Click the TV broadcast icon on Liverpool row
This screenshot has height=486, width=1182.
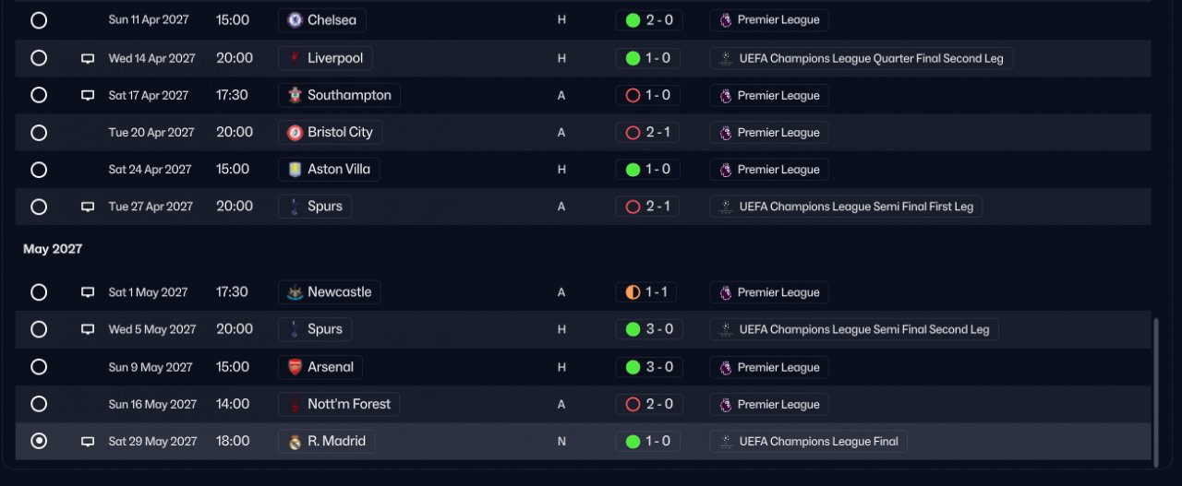click(x=88, y=58)
